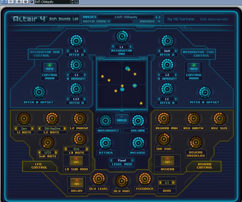Screen dimensions: 242x202
Task: Click the by HG Fortune credit text
Action: coord(181,19)
